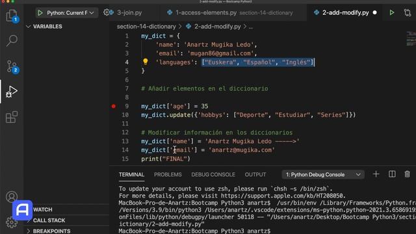Click comment 'Añadir elementos en el diccionario'
This screenshot has width=416, height=234.
205,88
